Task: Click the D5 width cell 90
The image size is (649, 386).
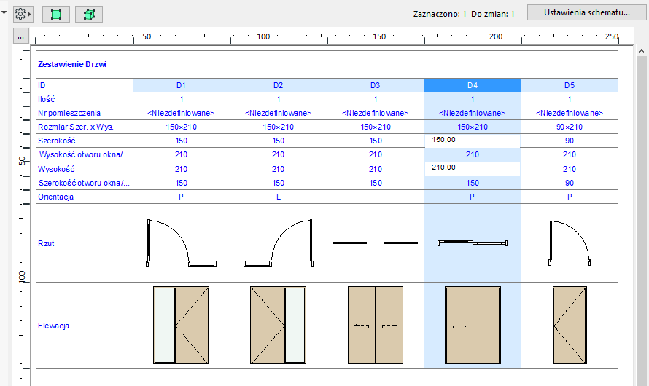Action: [x=570, y=141]
